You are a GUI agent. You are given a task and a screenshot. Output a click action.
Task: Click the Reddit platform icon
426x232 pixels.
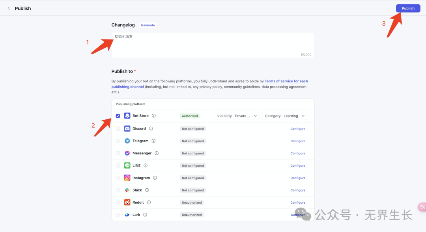point(127,202)
